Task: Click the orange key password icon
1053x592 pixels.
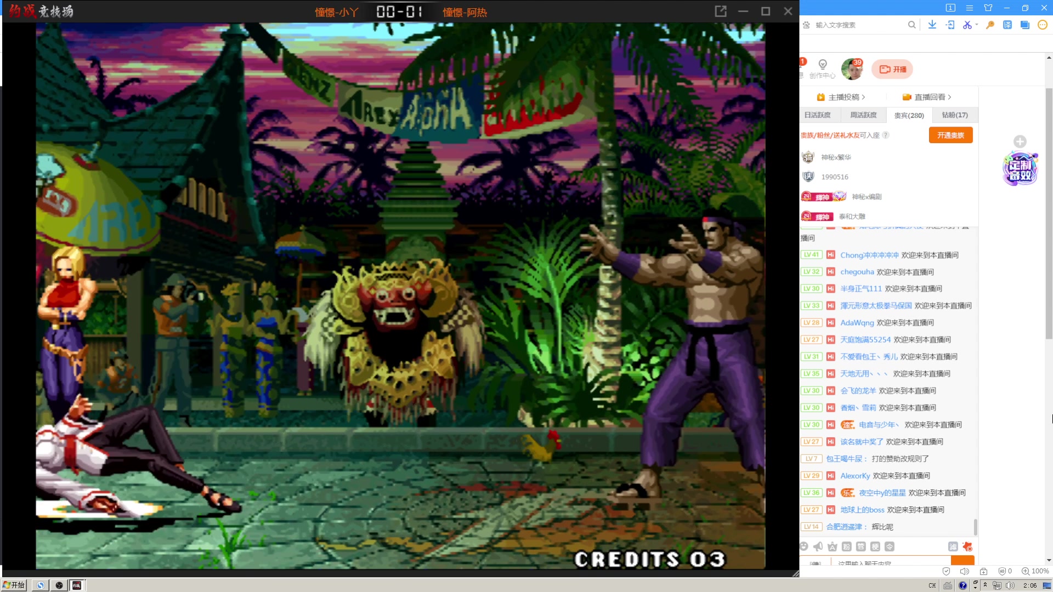Action: 990,25
